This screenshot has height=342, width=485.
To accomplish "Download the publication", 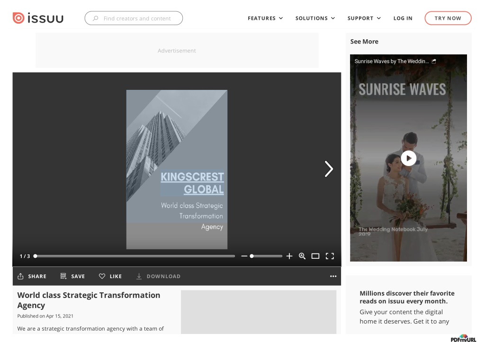I will 158,276.
